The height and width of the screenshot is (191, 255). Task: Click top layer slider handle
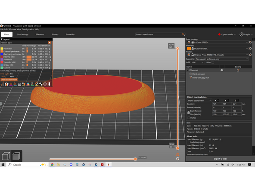(x=177, y=49)
